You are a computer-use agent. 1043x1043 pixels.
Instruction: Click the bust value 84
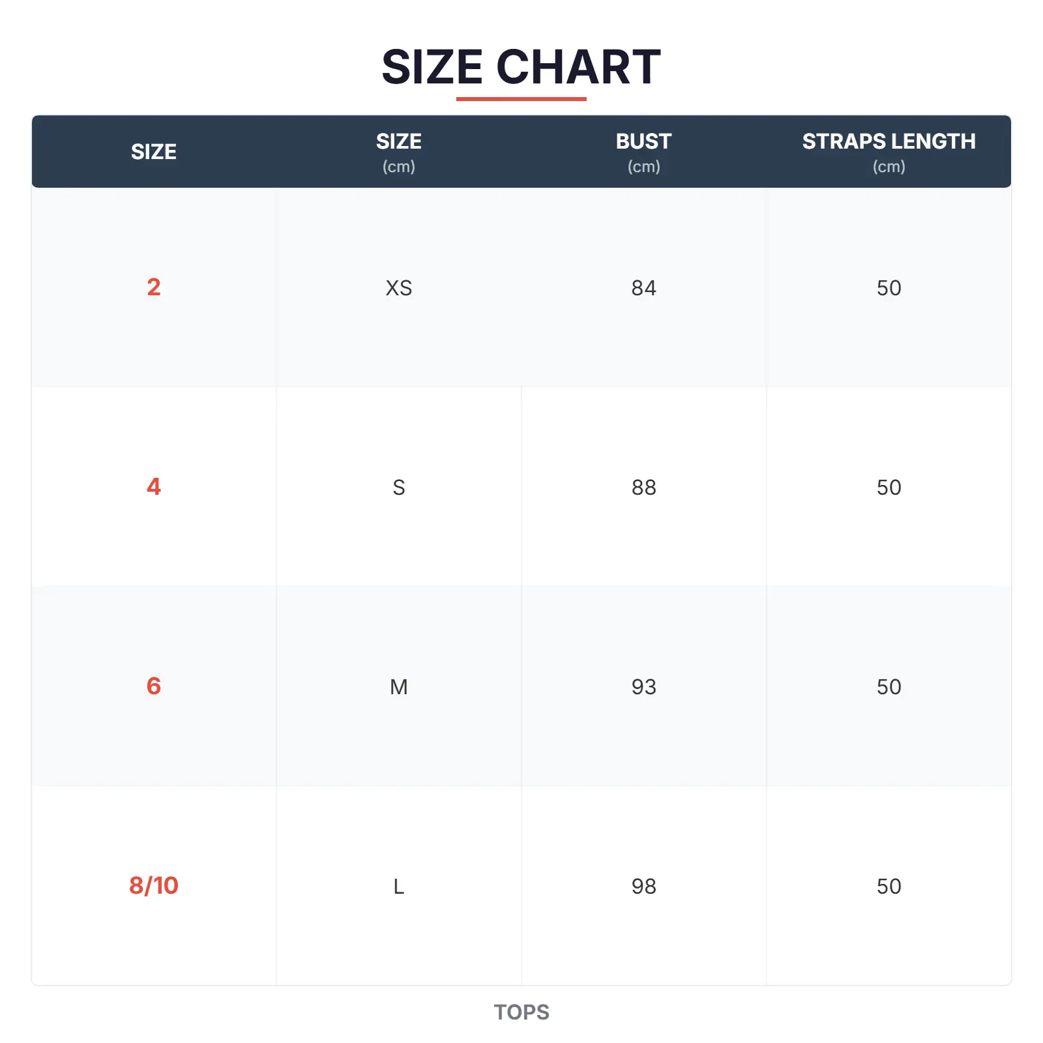[x=643, y=288]
